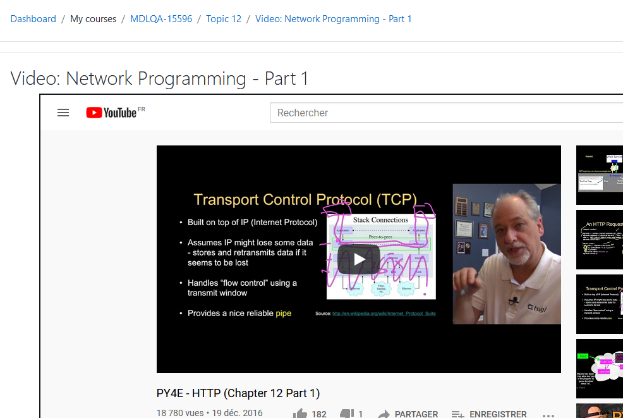Click the thumbs-down dislike icon
623x418 pixels.
[347, 414]
